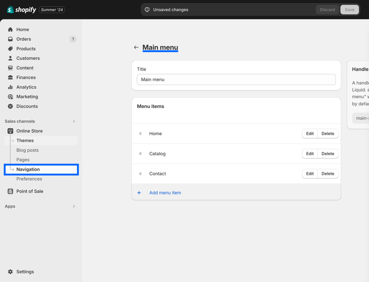Click the Catalog menu item label
The height and width of the screenshot is (282, 369).
coord(157,153)
